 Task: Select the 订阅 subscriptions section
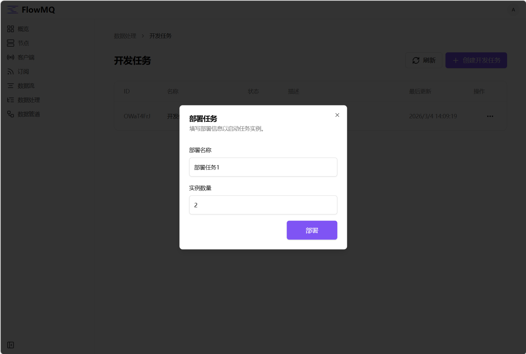[x=22, y=71]
